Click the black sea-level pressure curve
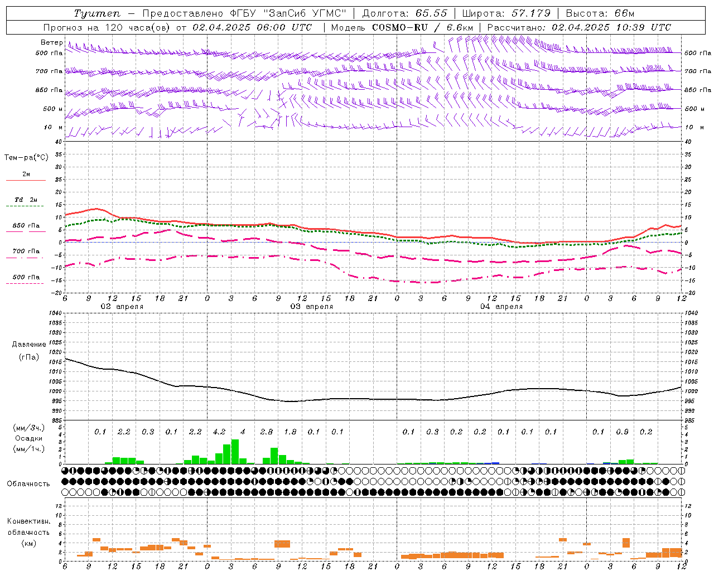 [x=373, y=399]
